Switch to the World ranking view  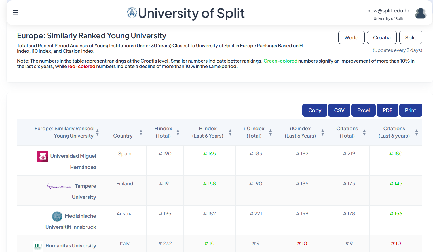351,37
